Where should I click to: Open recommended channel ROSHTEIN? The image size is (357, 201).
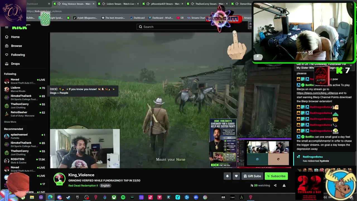click(25, 161)
